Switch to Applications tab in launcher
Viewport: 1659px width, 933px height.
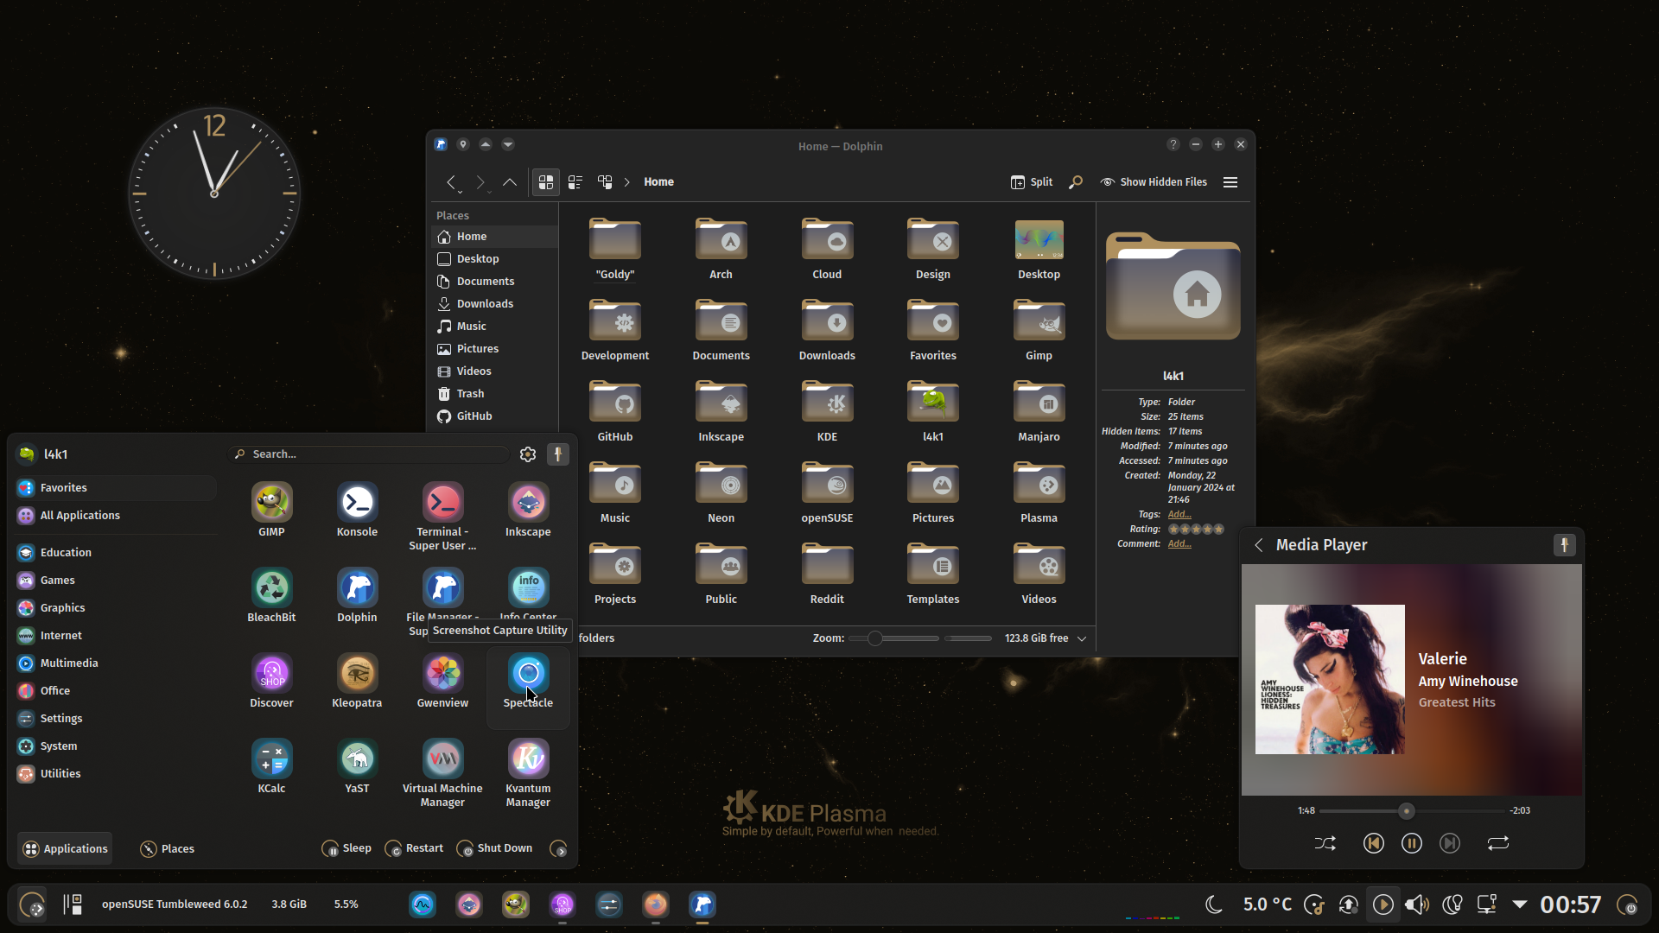pos(66,849)
